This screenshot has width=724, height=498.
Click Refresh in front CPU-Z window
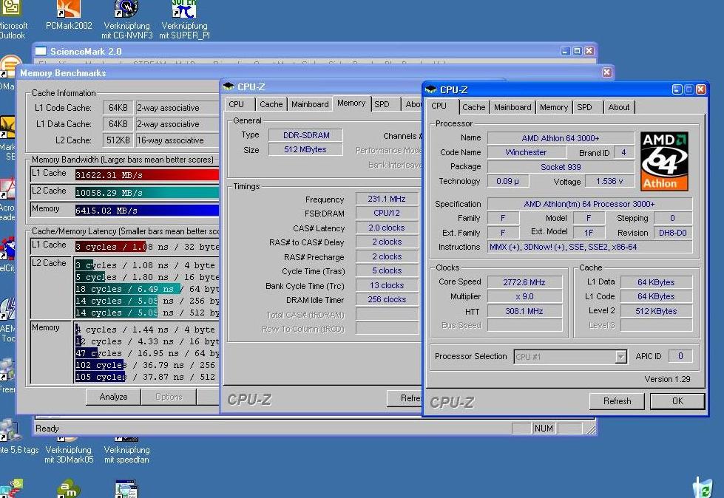617,401
